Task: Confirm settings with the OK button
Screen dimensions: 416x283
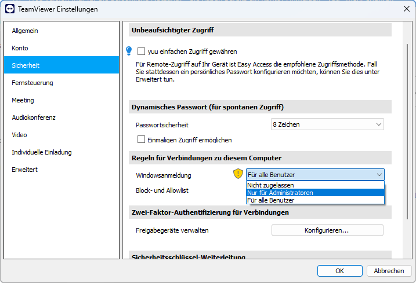Action: tap(340, 271)
